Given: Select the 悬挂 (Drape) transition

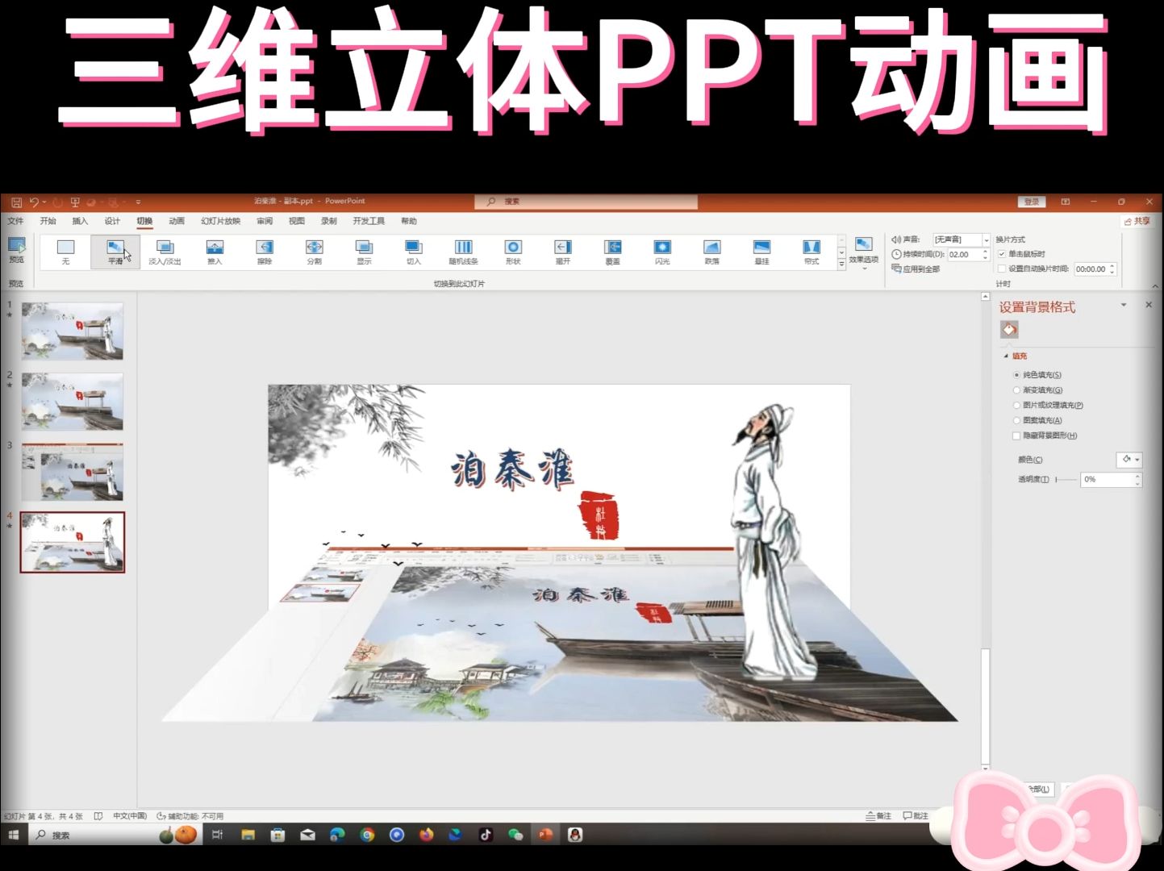Looking at the screenshot, I should click(761, 252).
